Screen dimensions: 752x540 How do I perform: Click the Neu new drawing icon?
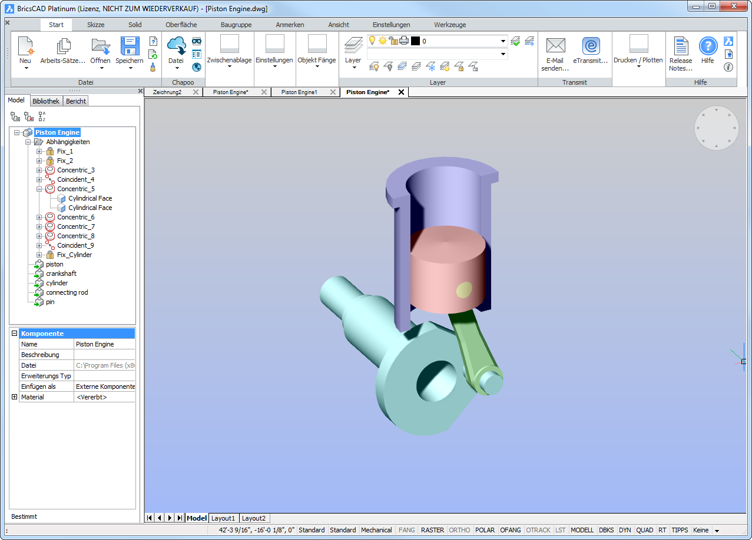(x=25, y=46)
